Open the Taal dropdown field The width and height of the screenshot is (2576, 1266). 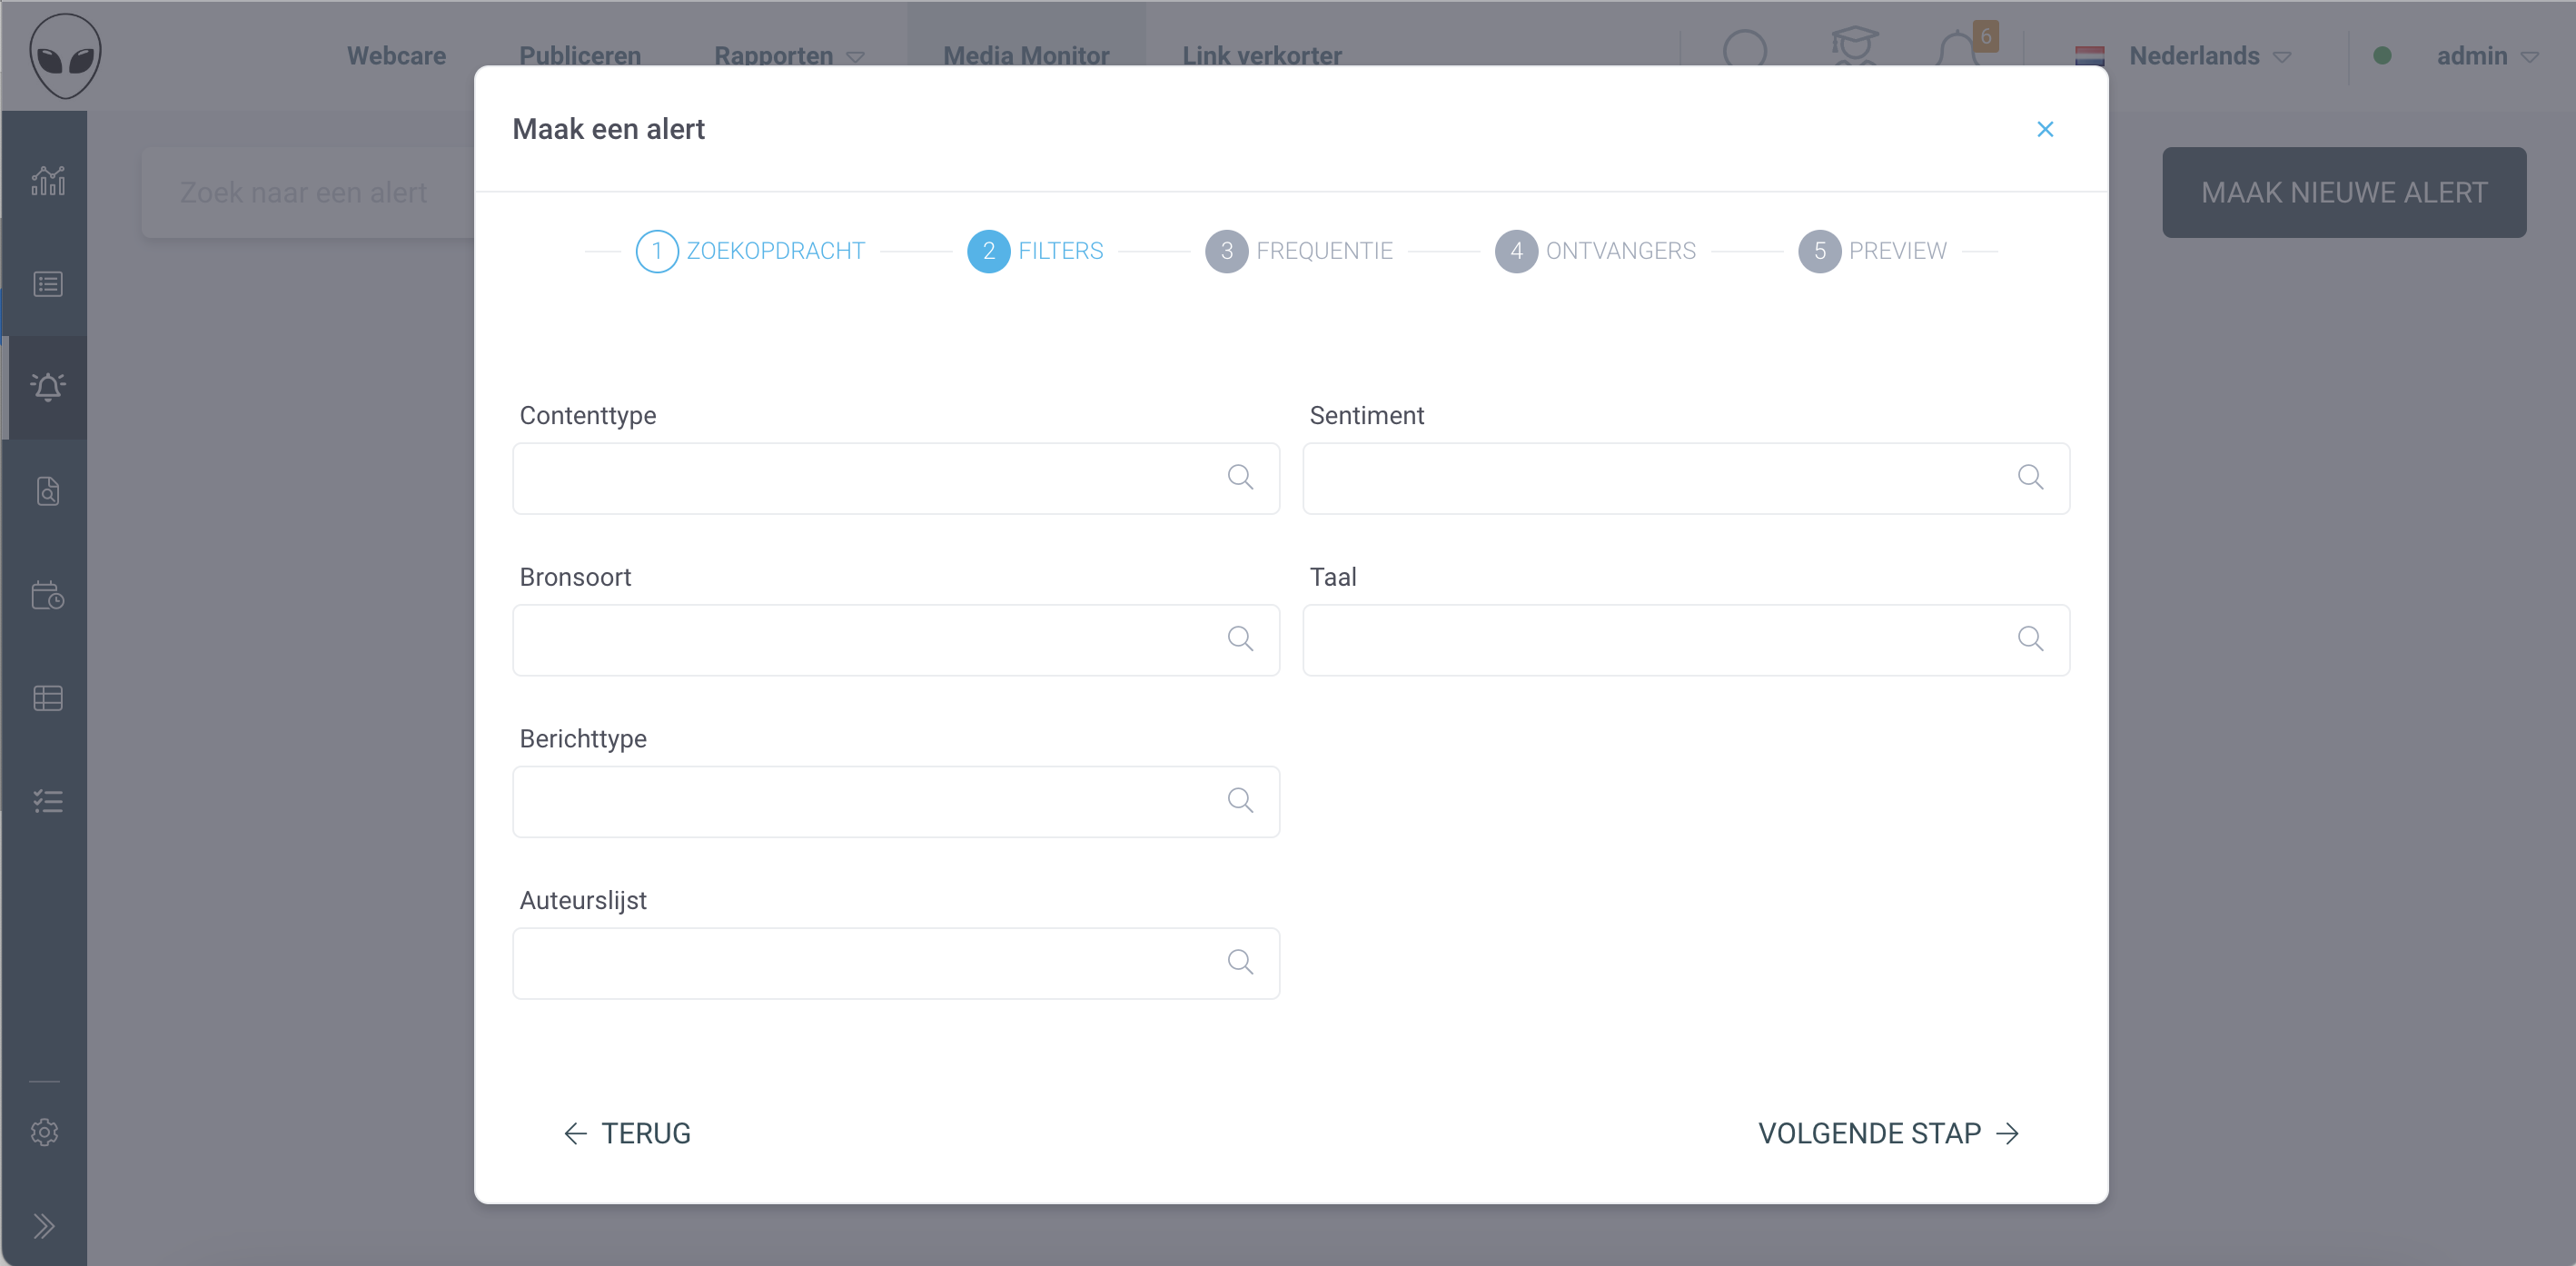click(1686, 640)
